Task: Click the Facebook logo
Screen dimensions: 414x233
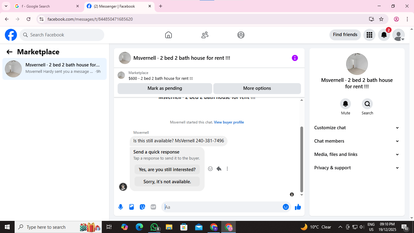Action: pos(11,35)
